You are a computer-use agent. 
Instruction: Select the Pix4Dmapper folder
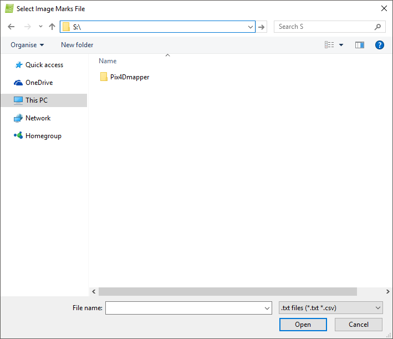pos(129,77)
